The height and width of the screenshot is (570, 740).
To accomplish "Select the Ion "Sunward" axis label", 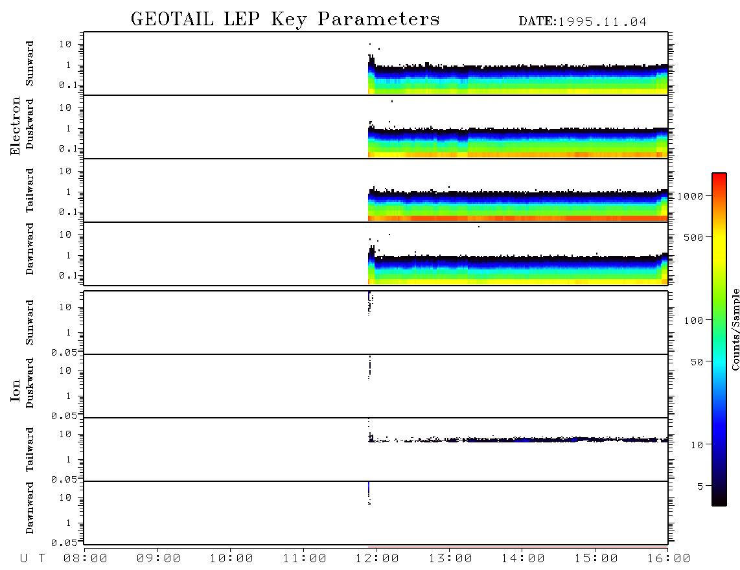I will pyautogui.click(x=30, y=323).
